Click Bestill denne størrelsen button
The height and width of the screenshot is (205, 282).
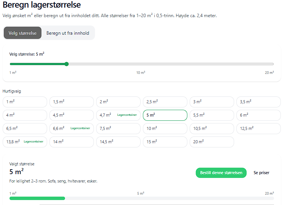pos(221,173)
